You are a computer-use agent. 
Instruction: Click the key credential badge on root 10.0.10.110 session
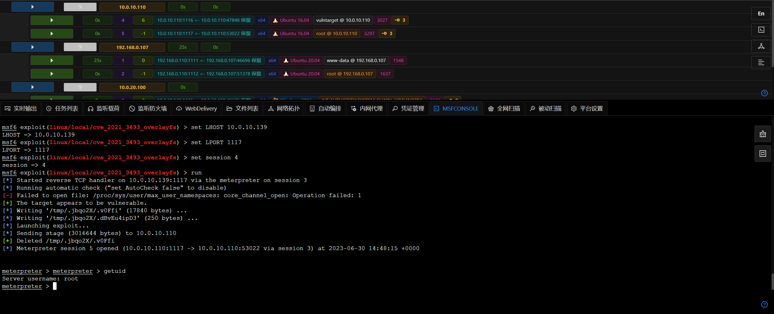387,34
